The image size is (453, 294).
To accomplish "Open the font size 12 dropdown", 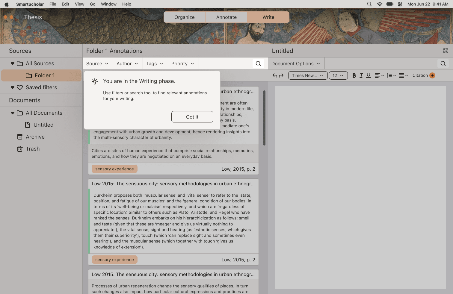I will tap(338, 75).
